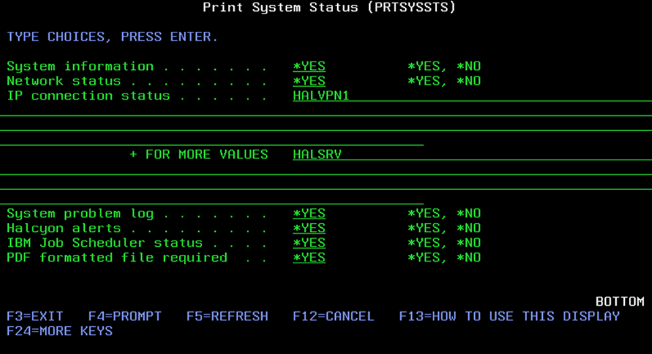Select the System problem log *YES field
The height and width of the screenshot is (354, 652).
coord(309,214)
